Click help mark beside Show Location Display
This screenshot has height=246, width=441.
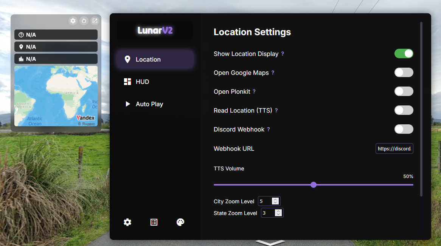coord(283,53)
